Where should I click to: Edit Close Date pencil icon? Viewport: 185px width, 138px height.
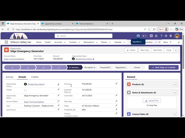116,95
